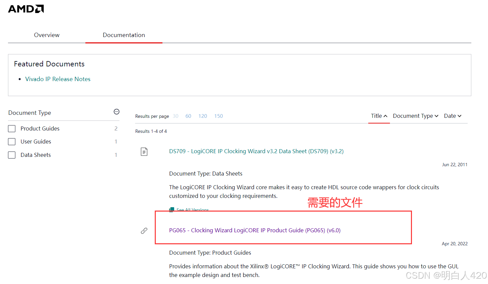Check the User Guides checkbox
This screenshot has width=488, height=284.
12,142
